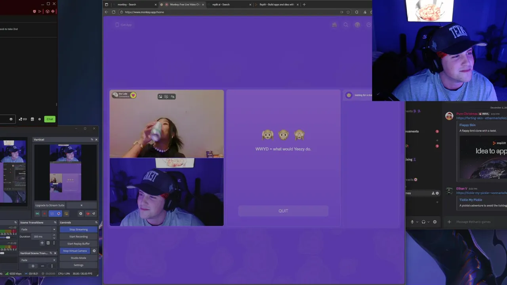
Task: Float the Scene Transitions dock panel
Action: (55, 222)
